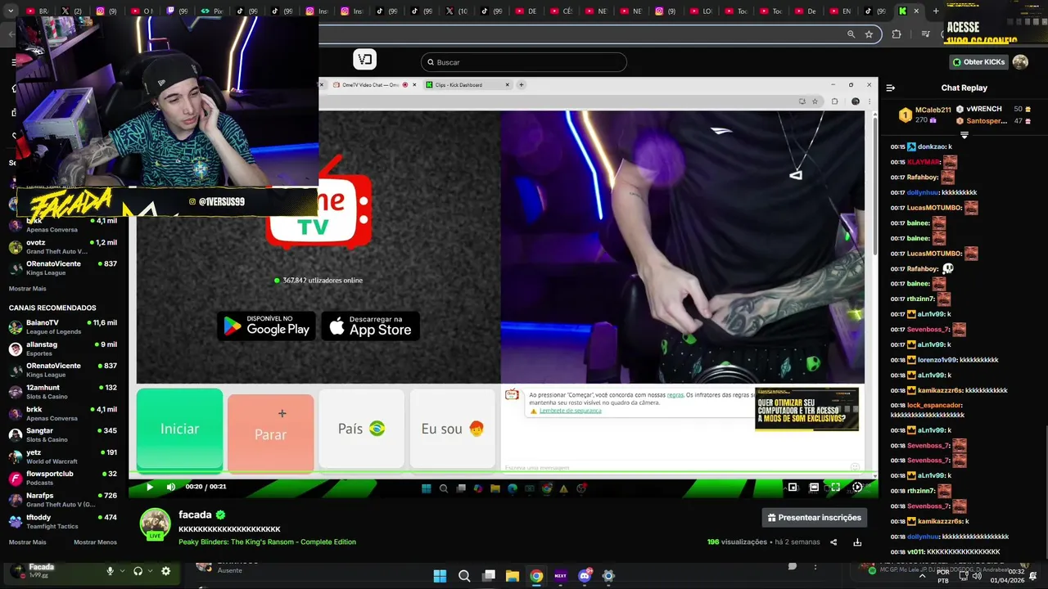Expand the Discord microphone options arrow
The width and height of the screenshot is (1048, 589).
(x=123, y=571)
